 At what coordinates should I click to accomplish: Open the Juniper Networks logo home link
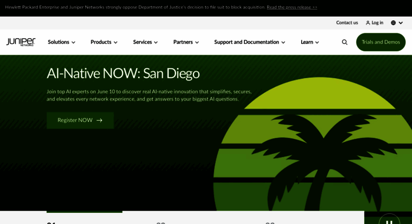click(21, 42)
